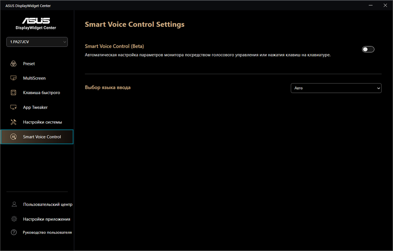Viewport: 393px width, 251px height.
Task: Click the MultiScreen monitor icon
Action: pyautogui.click(x=13, y=78)
